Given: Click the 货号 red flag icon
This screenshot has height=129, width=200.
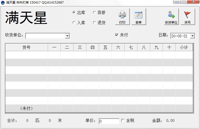Looking at the screenshot, I should click(x=188, y=17).
